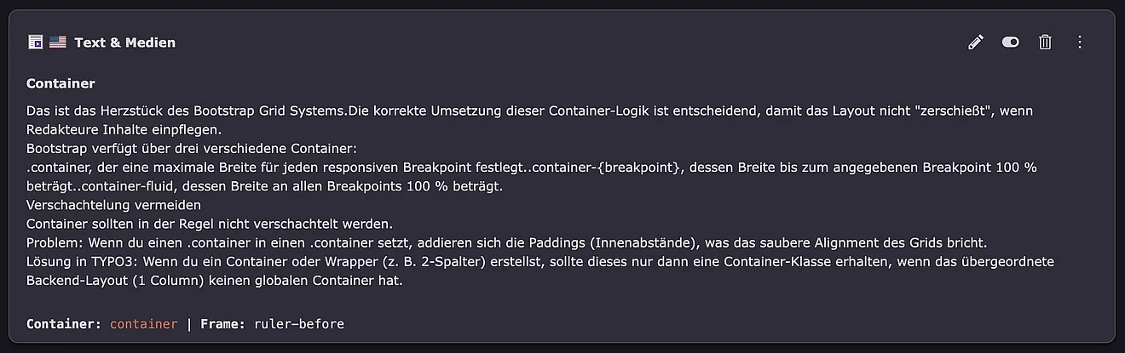
Task: Toggle visibility of the Text & Medien element
Action: click(1010, 42)
